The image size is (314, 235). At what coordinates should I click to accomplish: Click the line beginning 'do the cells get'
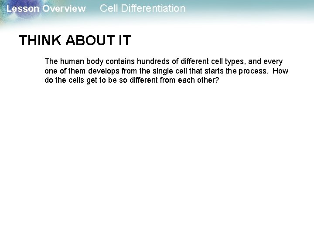coord(132,81)
